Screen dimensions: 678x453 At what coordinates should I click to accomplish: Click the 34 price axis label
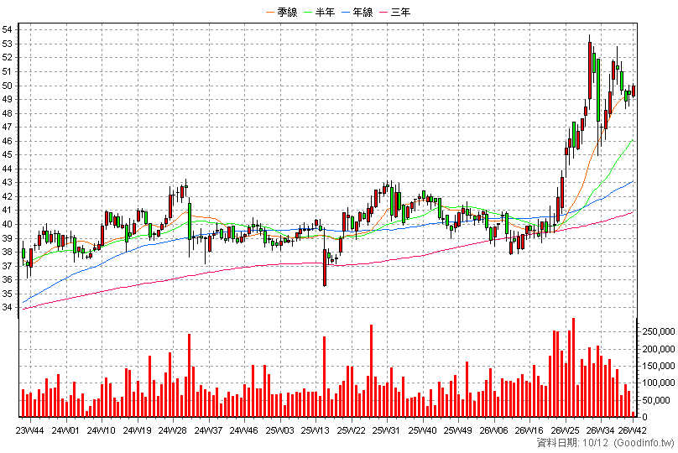[7, 308]
